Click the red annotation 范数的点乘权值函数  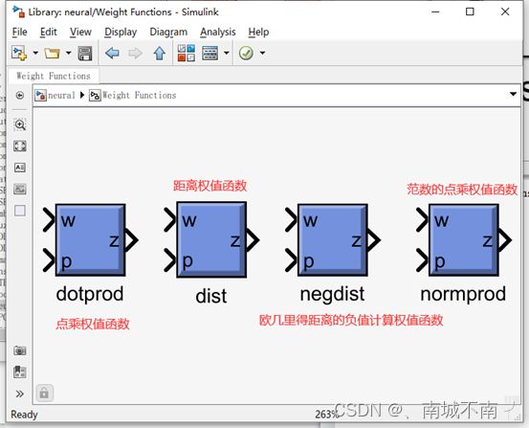(x=462, y=190)
